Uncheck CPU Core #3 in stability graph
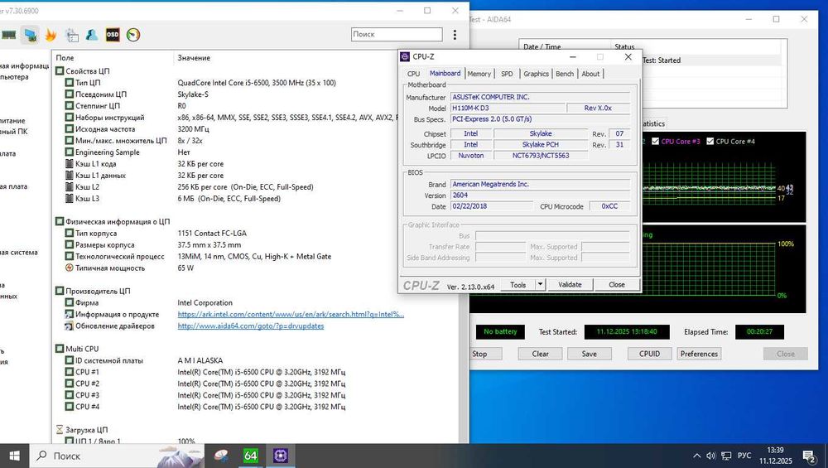This screenshot has width=828, height=468. click(x=655, y=142)
